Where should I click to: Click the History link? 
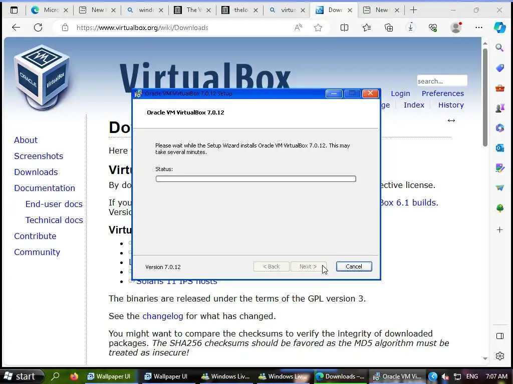pos(451,105)
